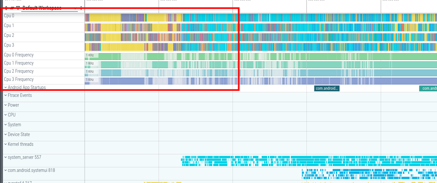Collapse the Android App Startups group

pos(6,88)
